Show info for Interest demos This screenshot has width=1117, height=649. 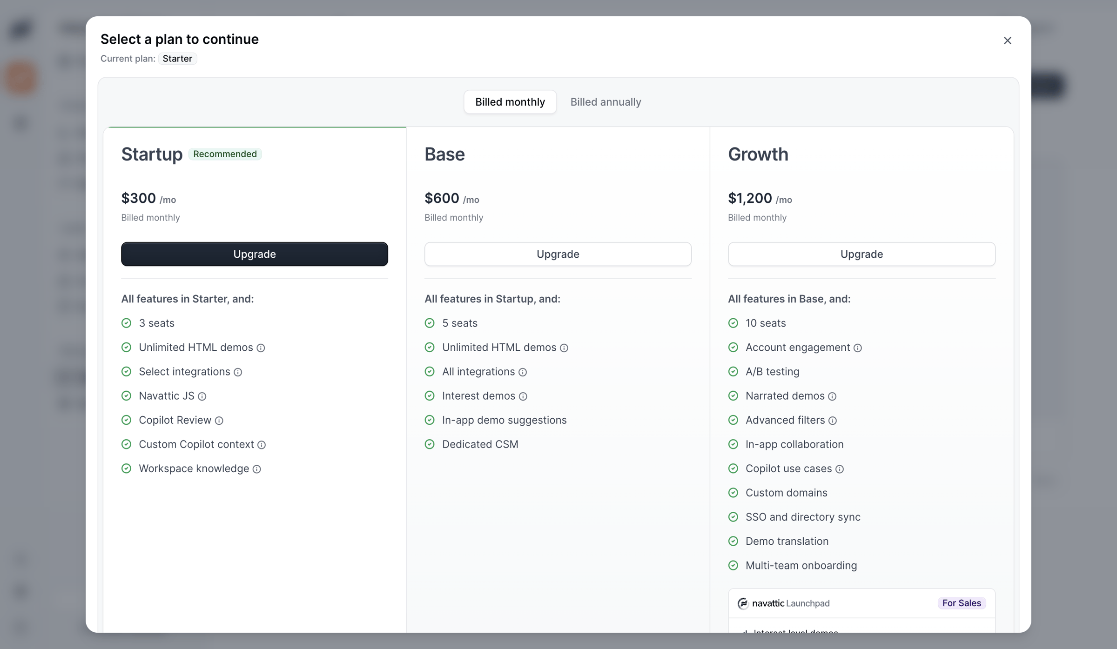pos(523,396)
